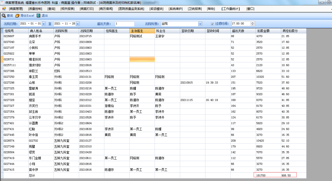
Task: Open the 查询 menu in menu bar
Action: pos(52,9)
